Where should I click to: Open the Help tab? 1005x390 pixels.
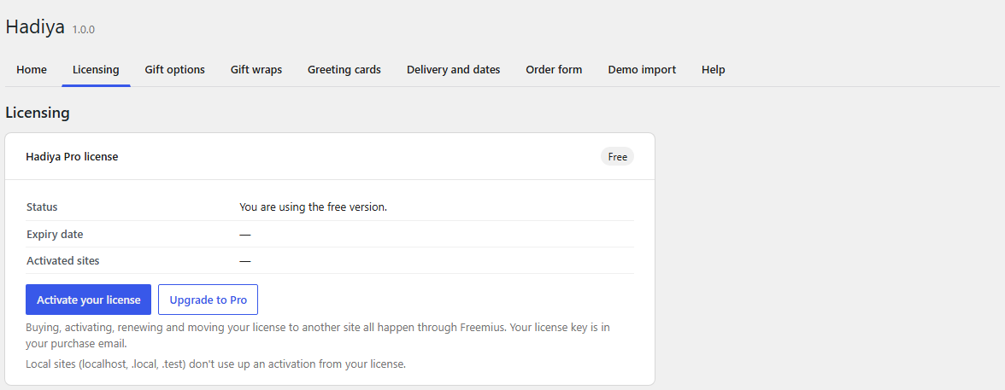tap(713, 70)
